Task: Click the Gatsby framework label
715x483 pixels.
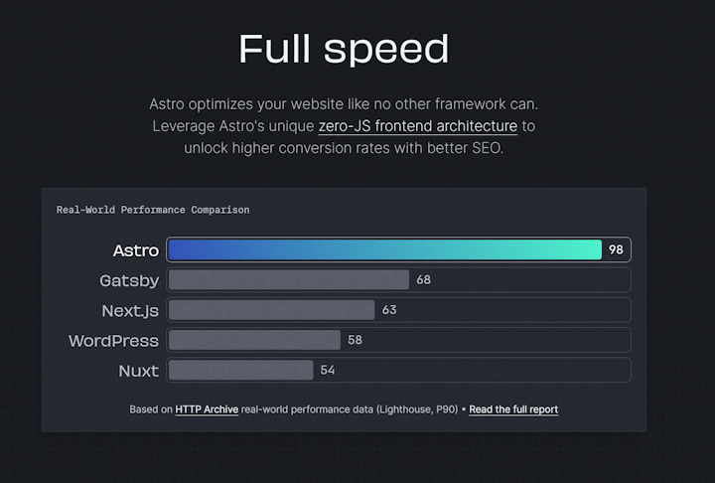Action: 129,280
